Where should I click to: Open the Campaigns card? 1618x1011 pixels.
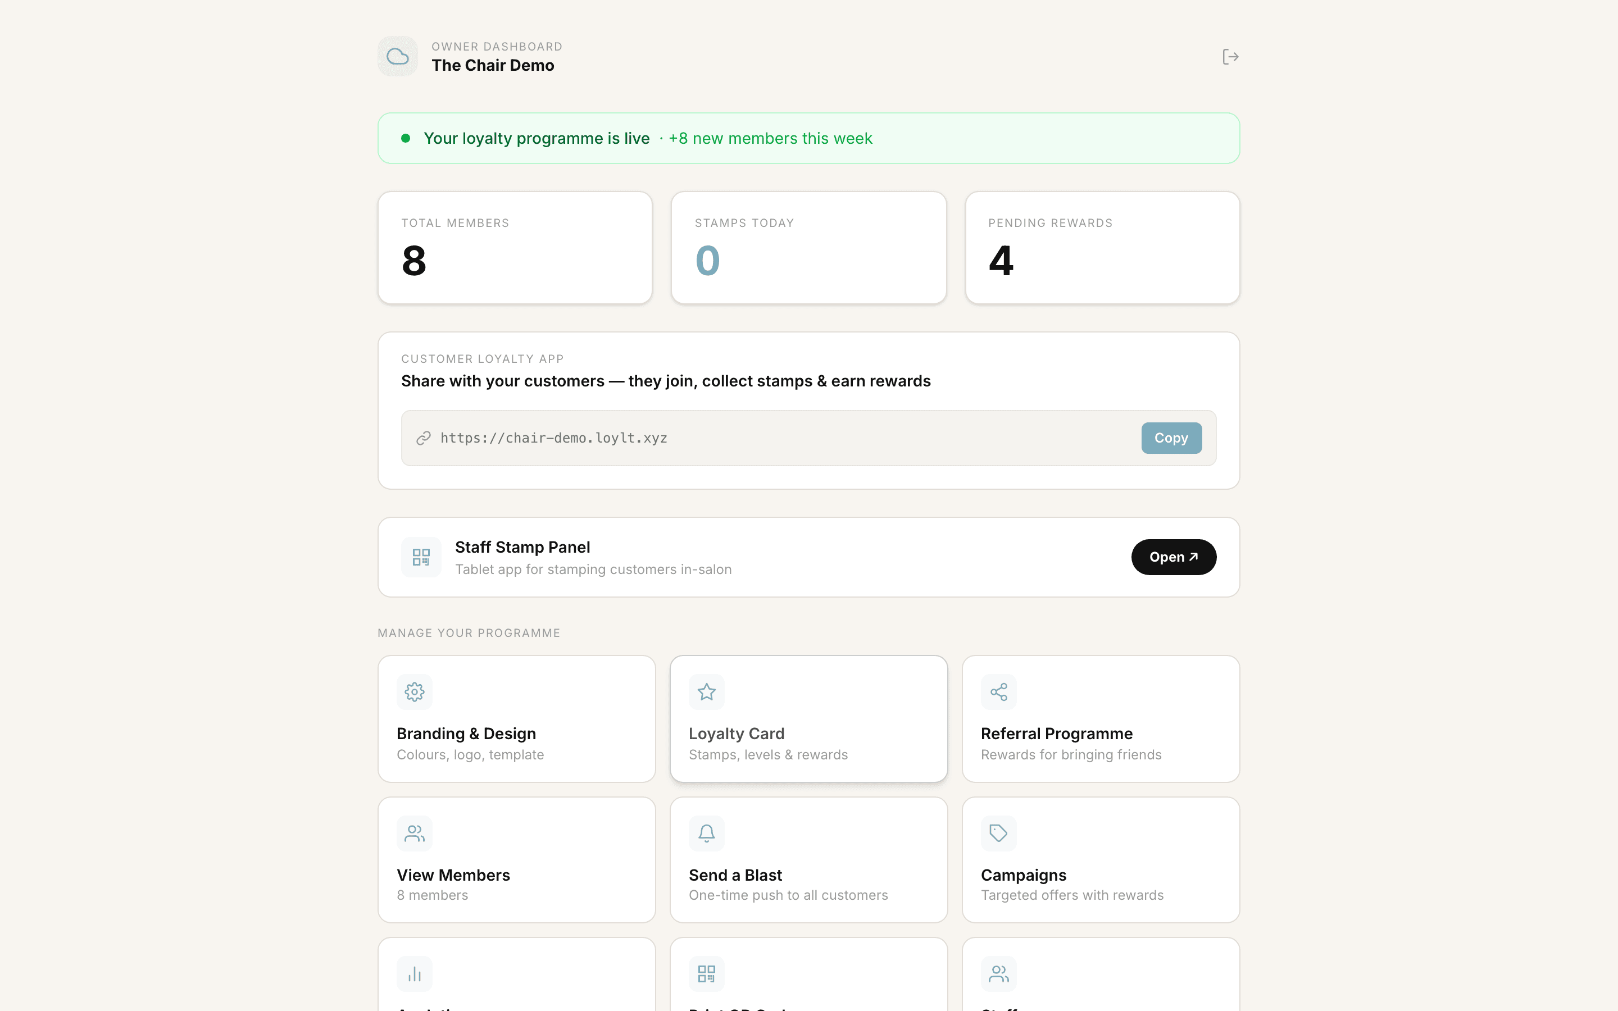(x=1101, y=860)
